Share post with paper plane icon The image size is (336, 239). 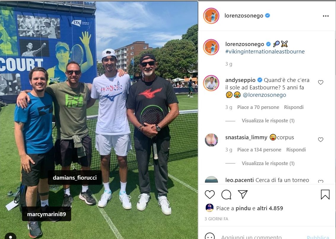point(243,194)
